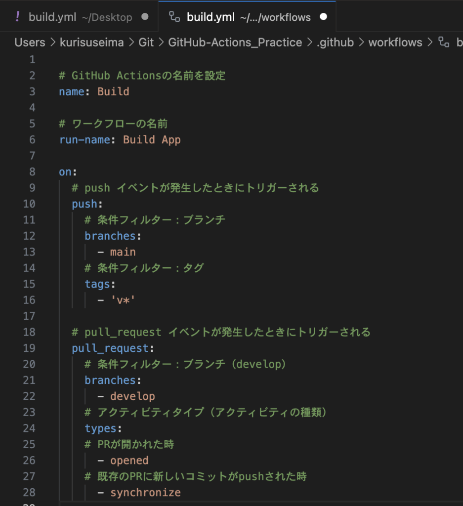This screenshot has width=463, height=506.
Task: Expand the Git breadcrumb item
Action: [x=146, y=42]
